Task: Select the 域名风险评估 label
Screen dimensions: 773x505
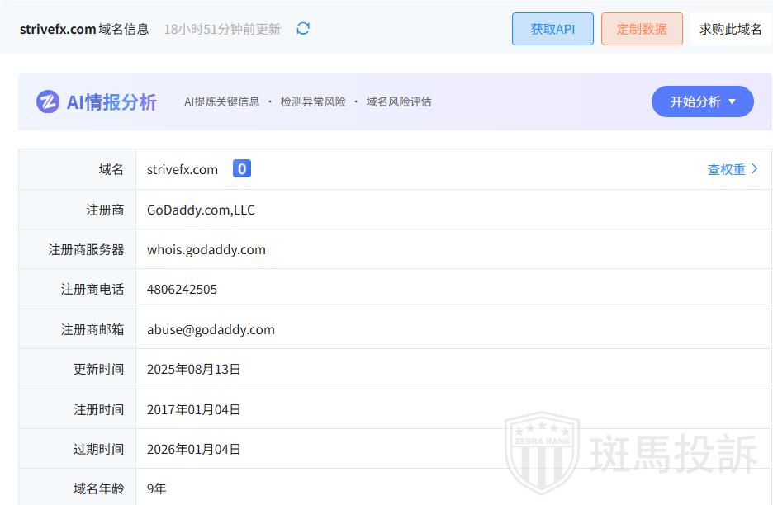Action: coord(399,101)
